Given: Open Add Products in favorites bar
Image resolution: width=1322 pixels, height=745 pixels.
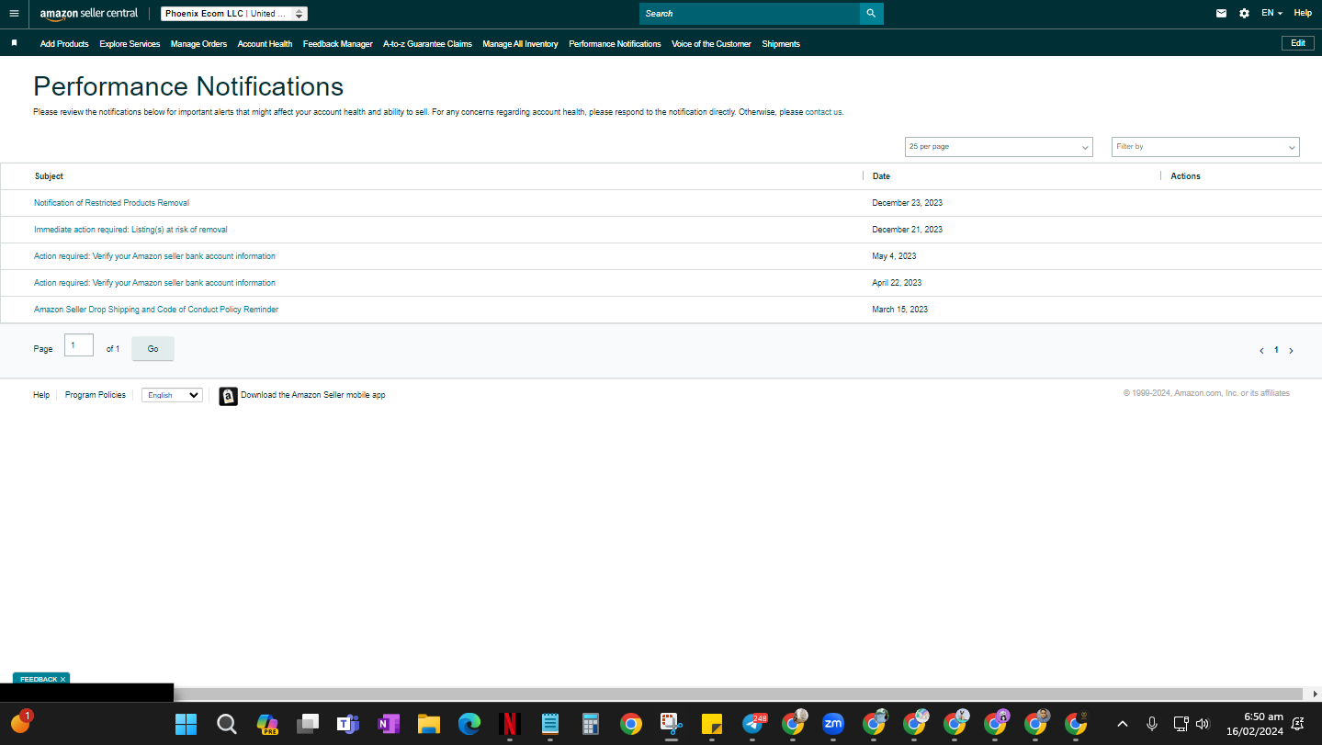Looking at the screenshot, I should tap(64, 44).
